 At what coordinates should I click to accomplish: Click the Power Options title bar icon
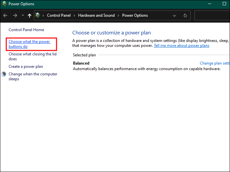pos(4,4)
